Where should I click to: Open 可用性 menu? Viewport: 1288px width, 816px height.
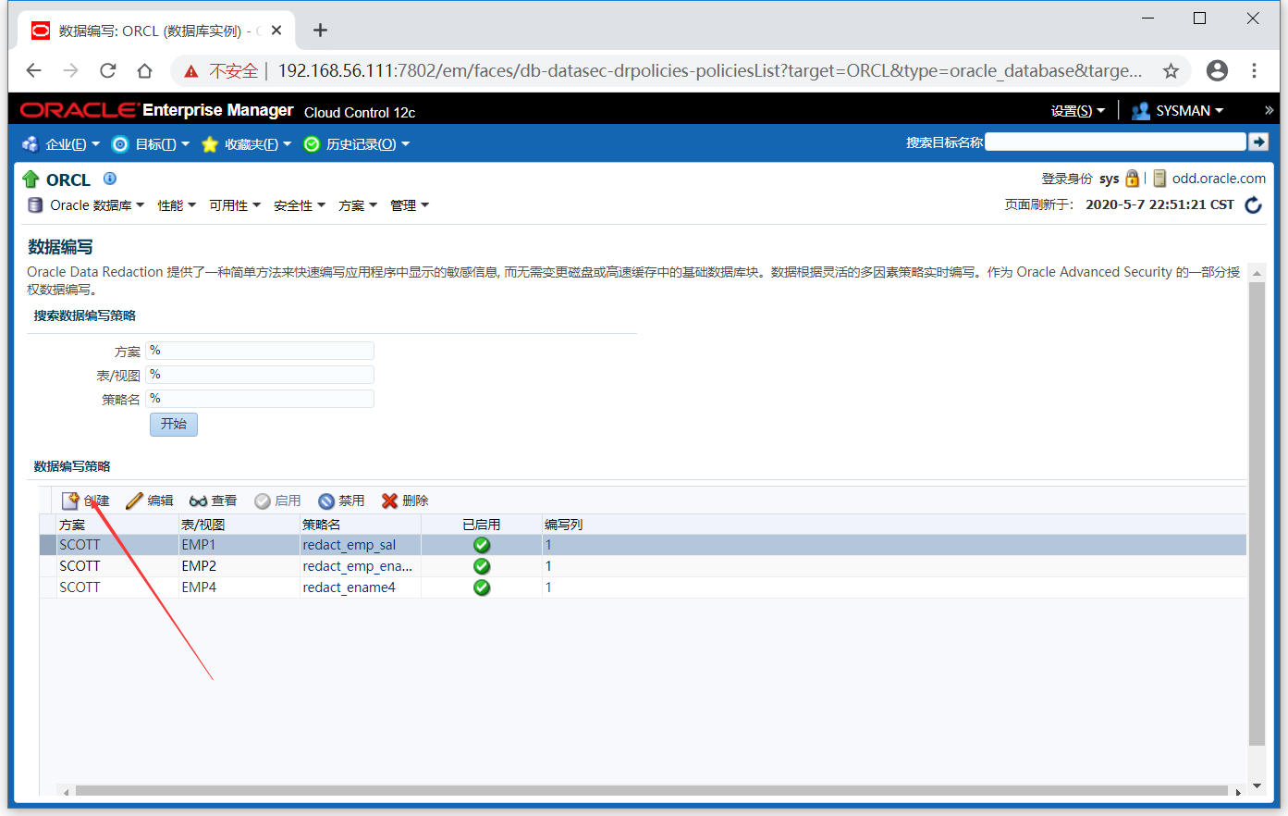235,205
